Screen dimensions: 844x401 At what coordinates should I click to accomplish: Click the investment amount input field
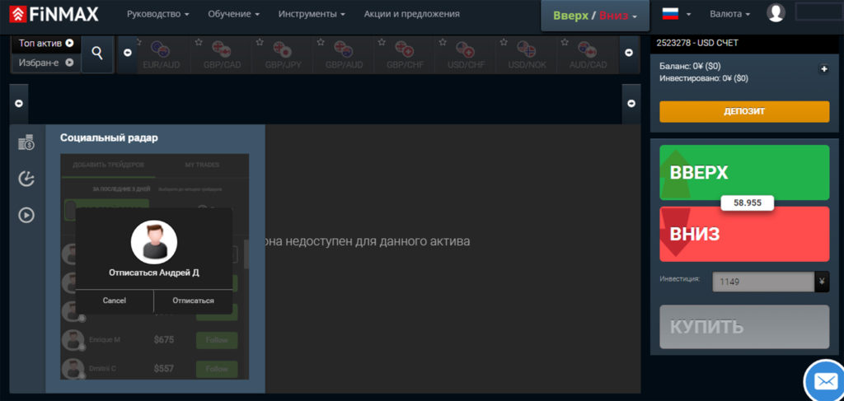point(762,282)
